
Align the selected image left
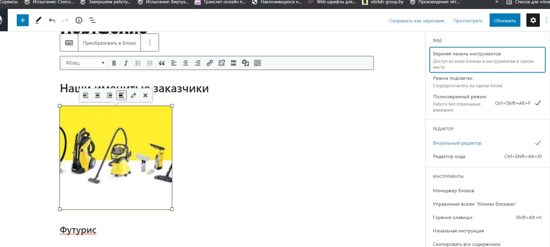(86, 95)
